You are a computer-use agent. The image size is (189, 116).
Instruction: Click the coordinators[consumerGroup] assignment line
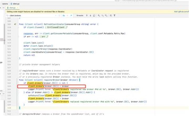[59, 52]
